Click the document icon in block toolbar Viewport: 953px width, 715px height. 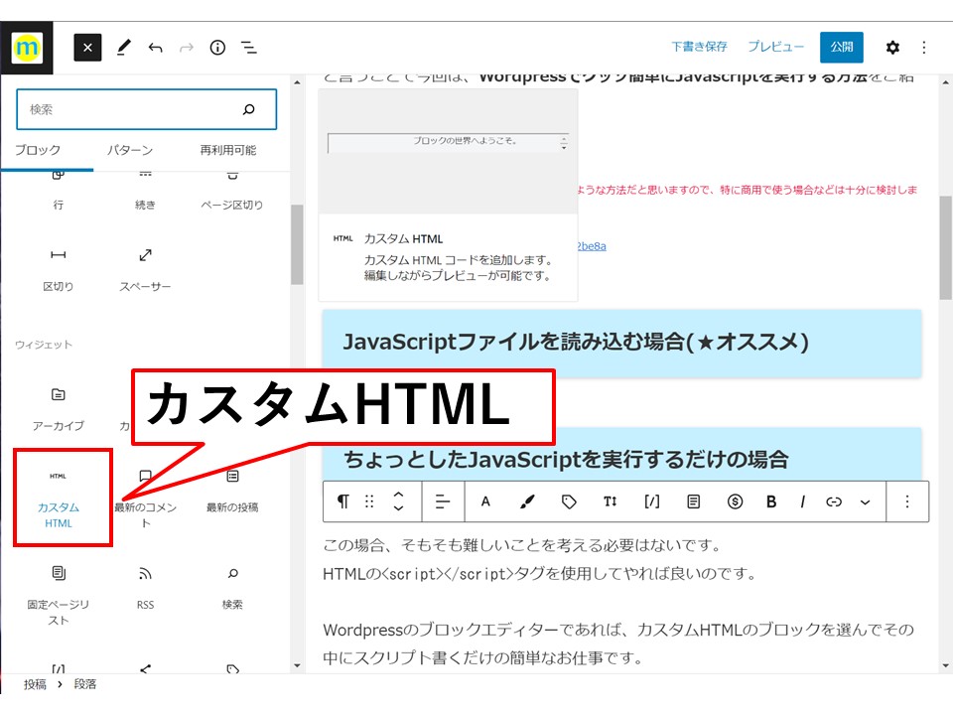coord(694,501)
